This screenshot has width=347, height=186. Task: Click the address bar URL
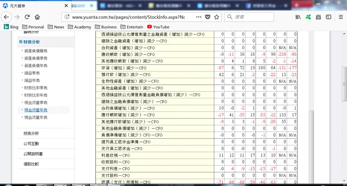pyautogui.click(x=128, y=17)
